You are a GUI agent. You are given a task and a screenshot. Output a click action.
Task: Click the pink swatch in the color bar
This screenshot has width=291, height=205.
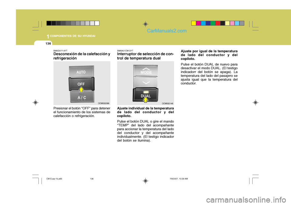(x=232, y=23)
